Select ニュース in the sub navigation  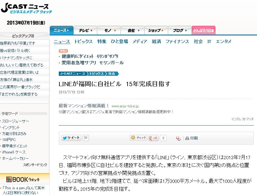(x=62, y=42)
